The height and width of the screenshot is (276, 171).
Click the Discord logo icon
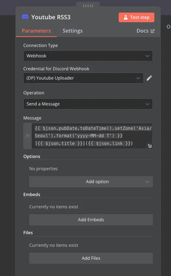[x=25, y=17]
